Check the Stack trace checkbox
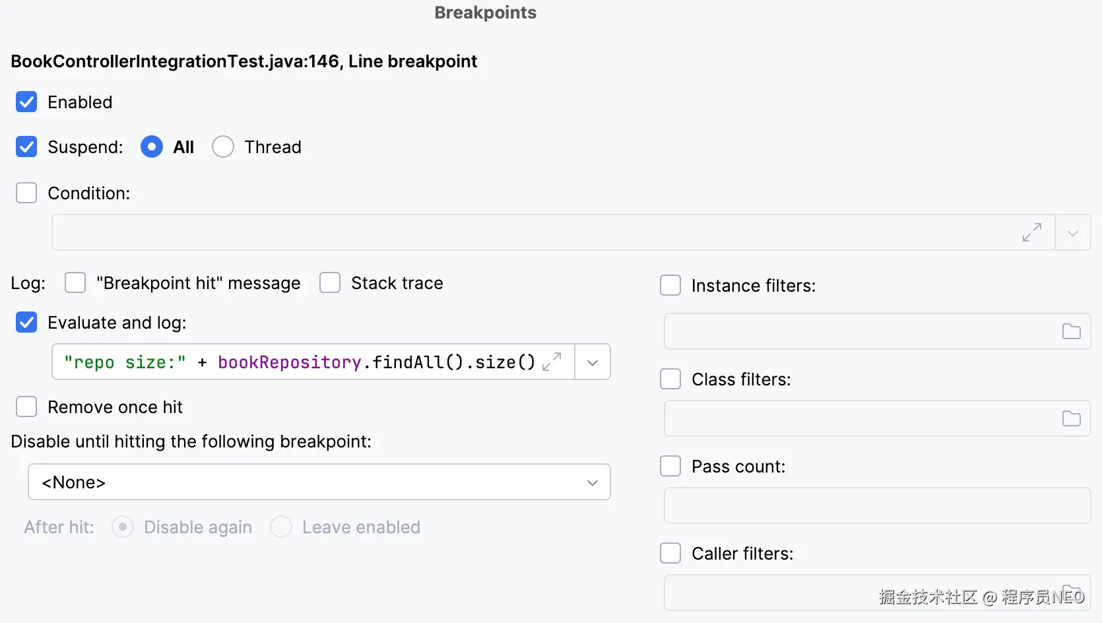Image resolution: width=1102 pixels, height=623 pixels. point(330,283)
